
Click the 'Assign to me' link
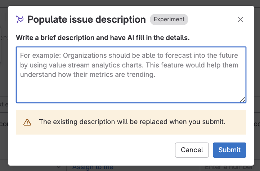(x=93, y=167)
